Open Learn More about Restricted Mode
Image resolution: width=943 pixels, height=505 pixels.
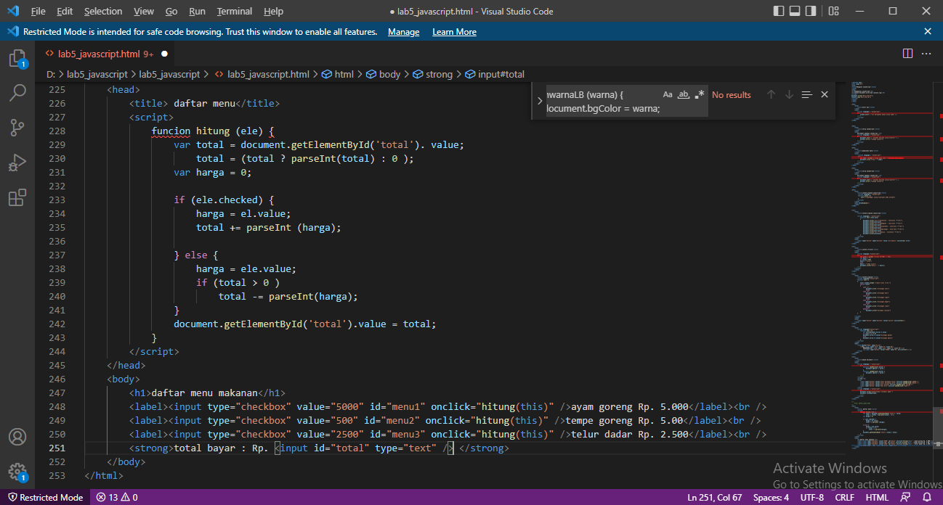[x=454, y=31]
